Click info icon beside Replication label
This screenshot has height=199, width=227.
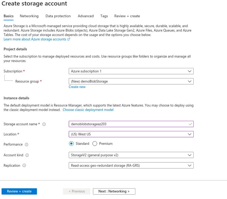pyautogui.click(x=24, y=165)
